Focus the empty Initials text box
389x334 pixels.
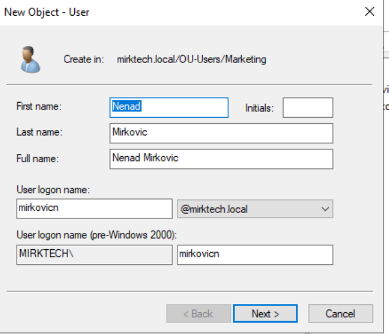tap(308, 108)
